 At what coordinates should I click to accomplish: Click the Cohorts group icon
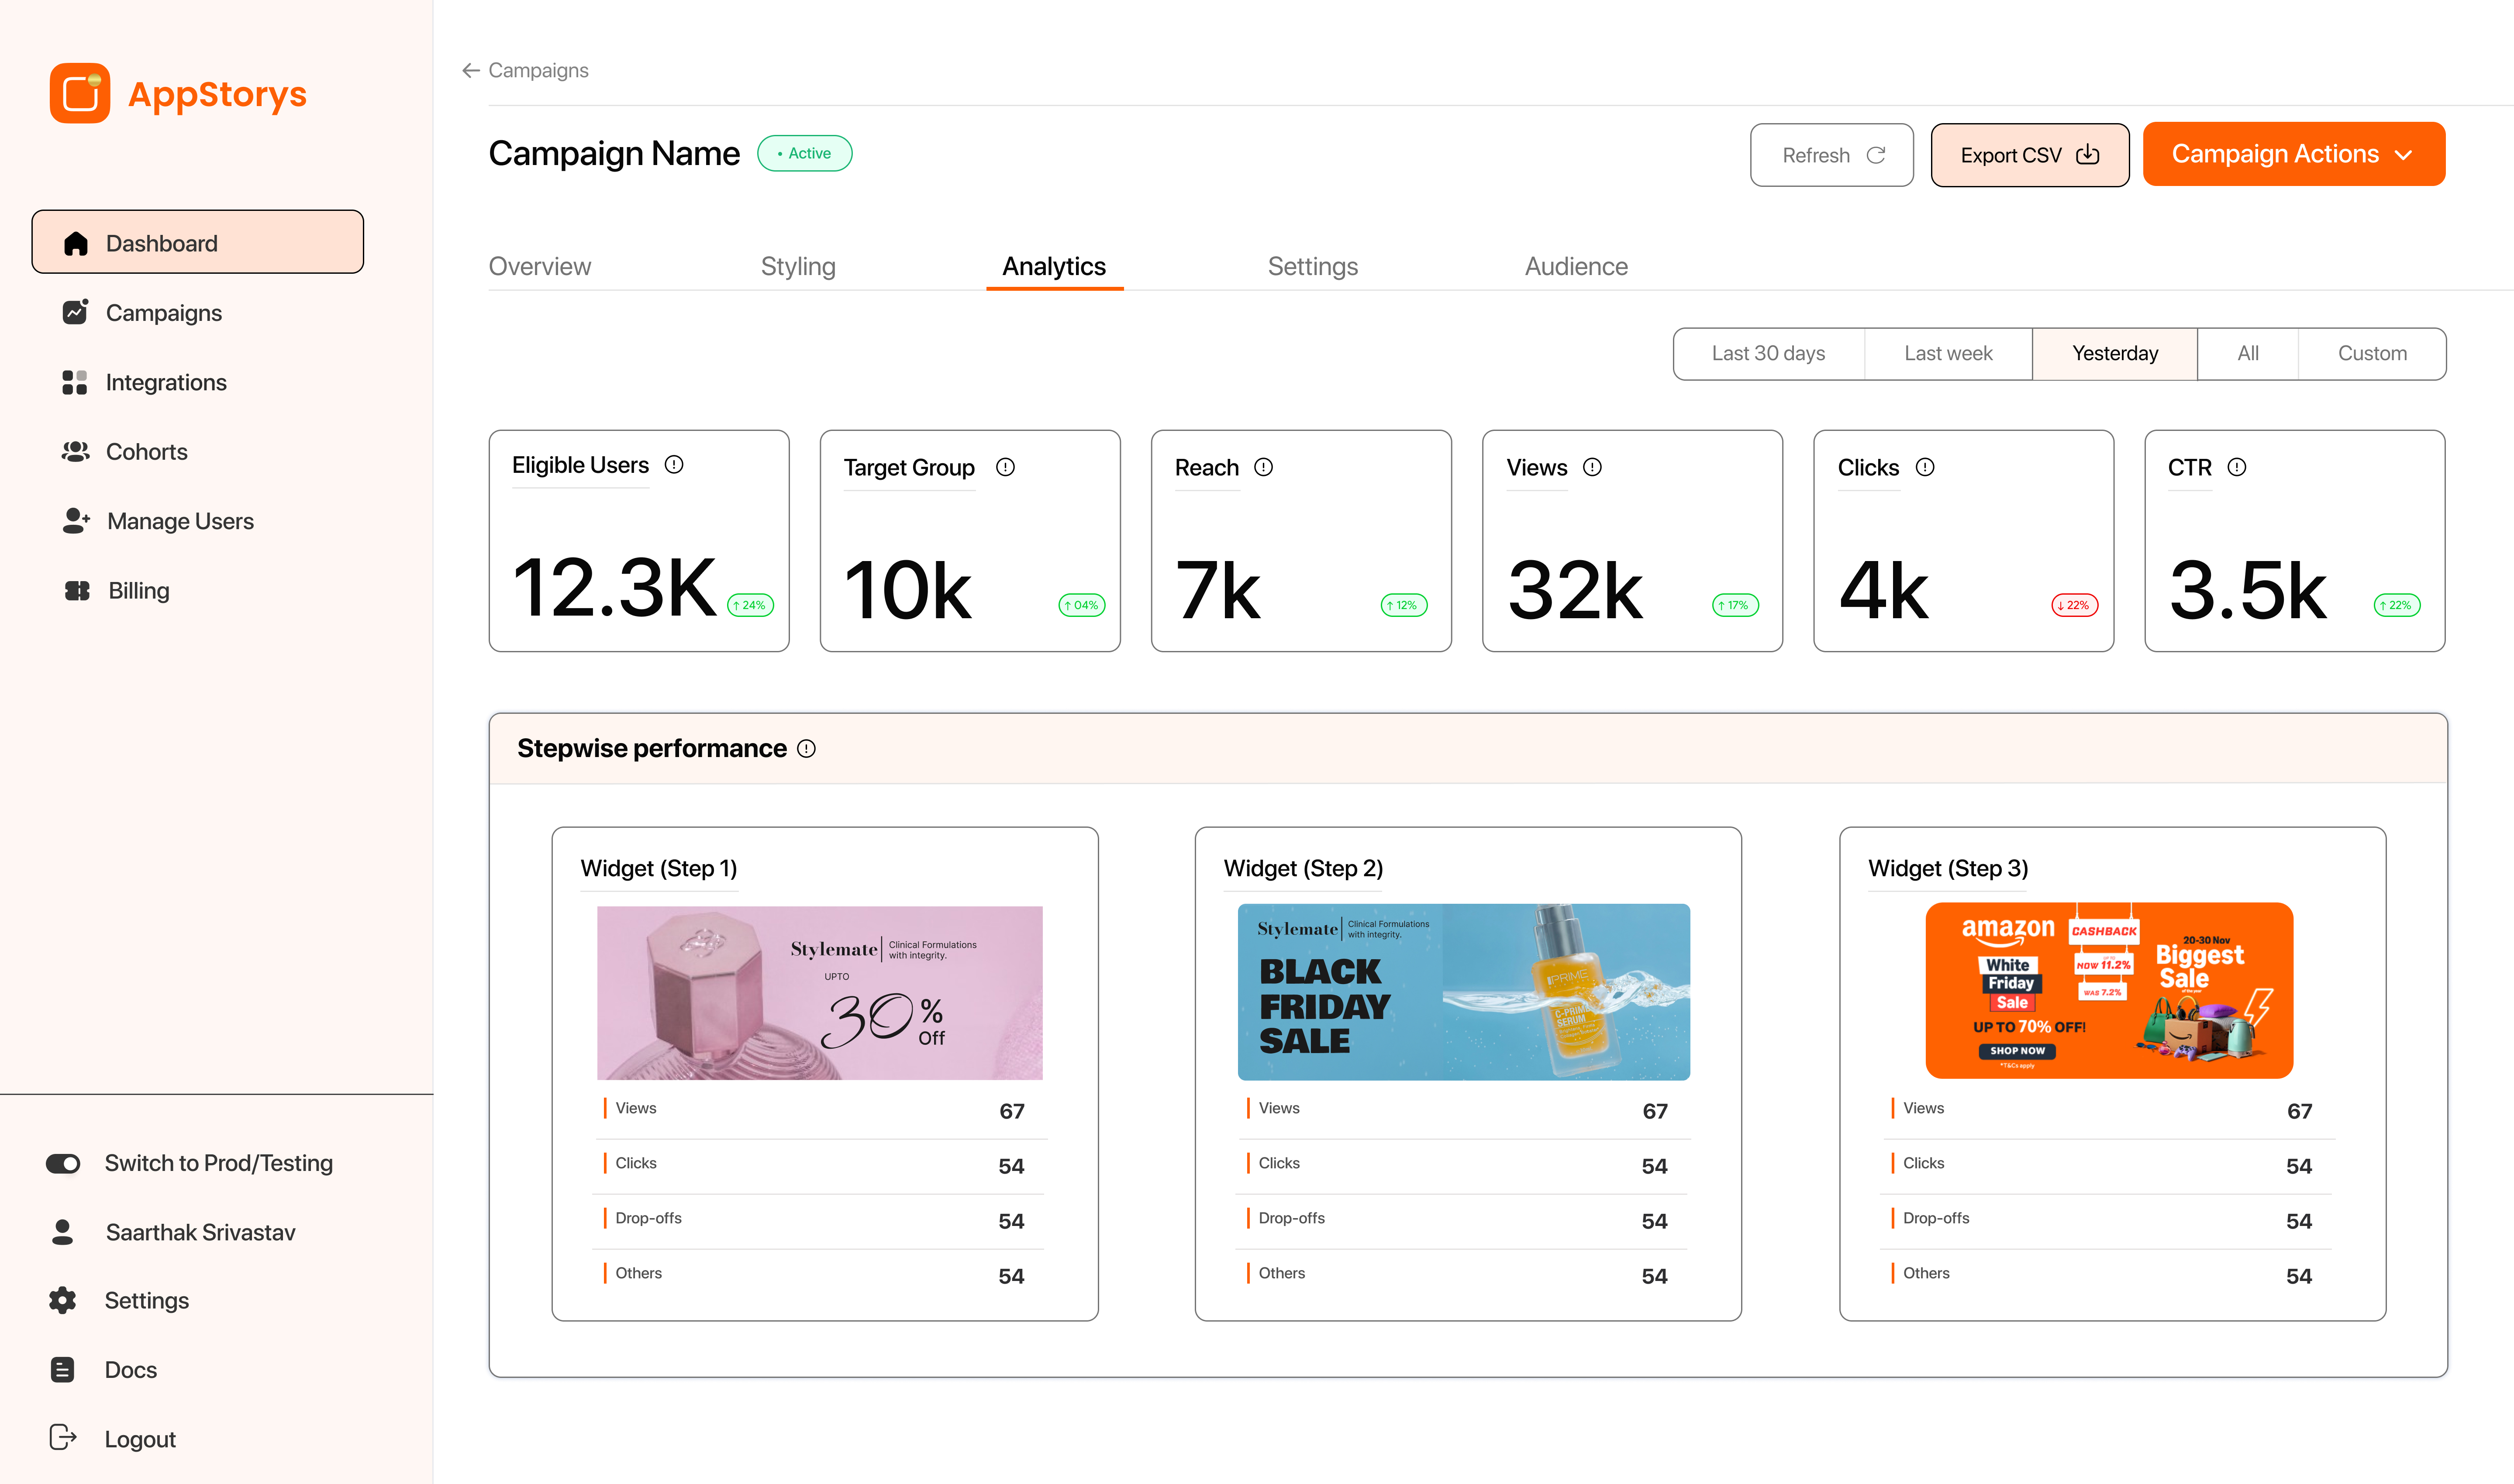click(75, 451)
